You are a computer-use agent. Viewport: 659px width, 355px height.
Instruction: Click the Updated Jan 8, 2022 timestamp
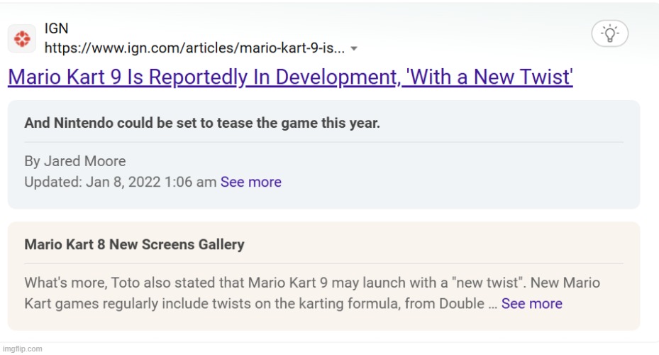(120, 182)
